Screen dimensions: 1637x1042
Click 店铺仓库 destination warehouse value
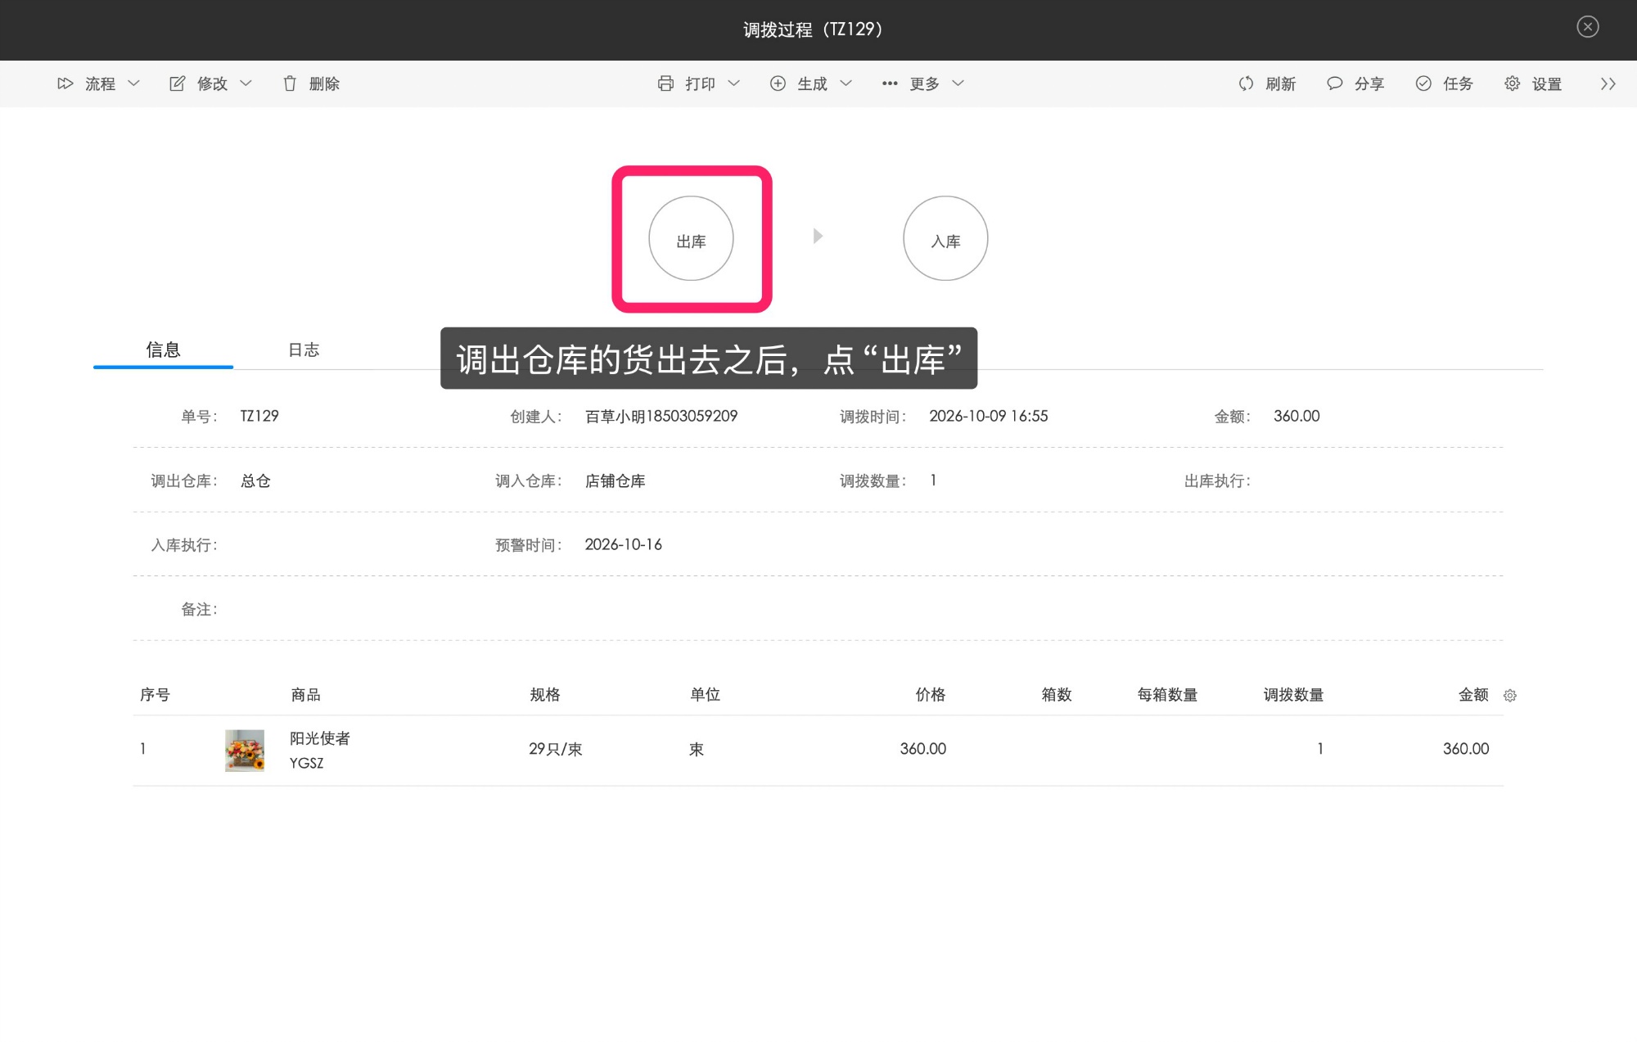point(616,480)
